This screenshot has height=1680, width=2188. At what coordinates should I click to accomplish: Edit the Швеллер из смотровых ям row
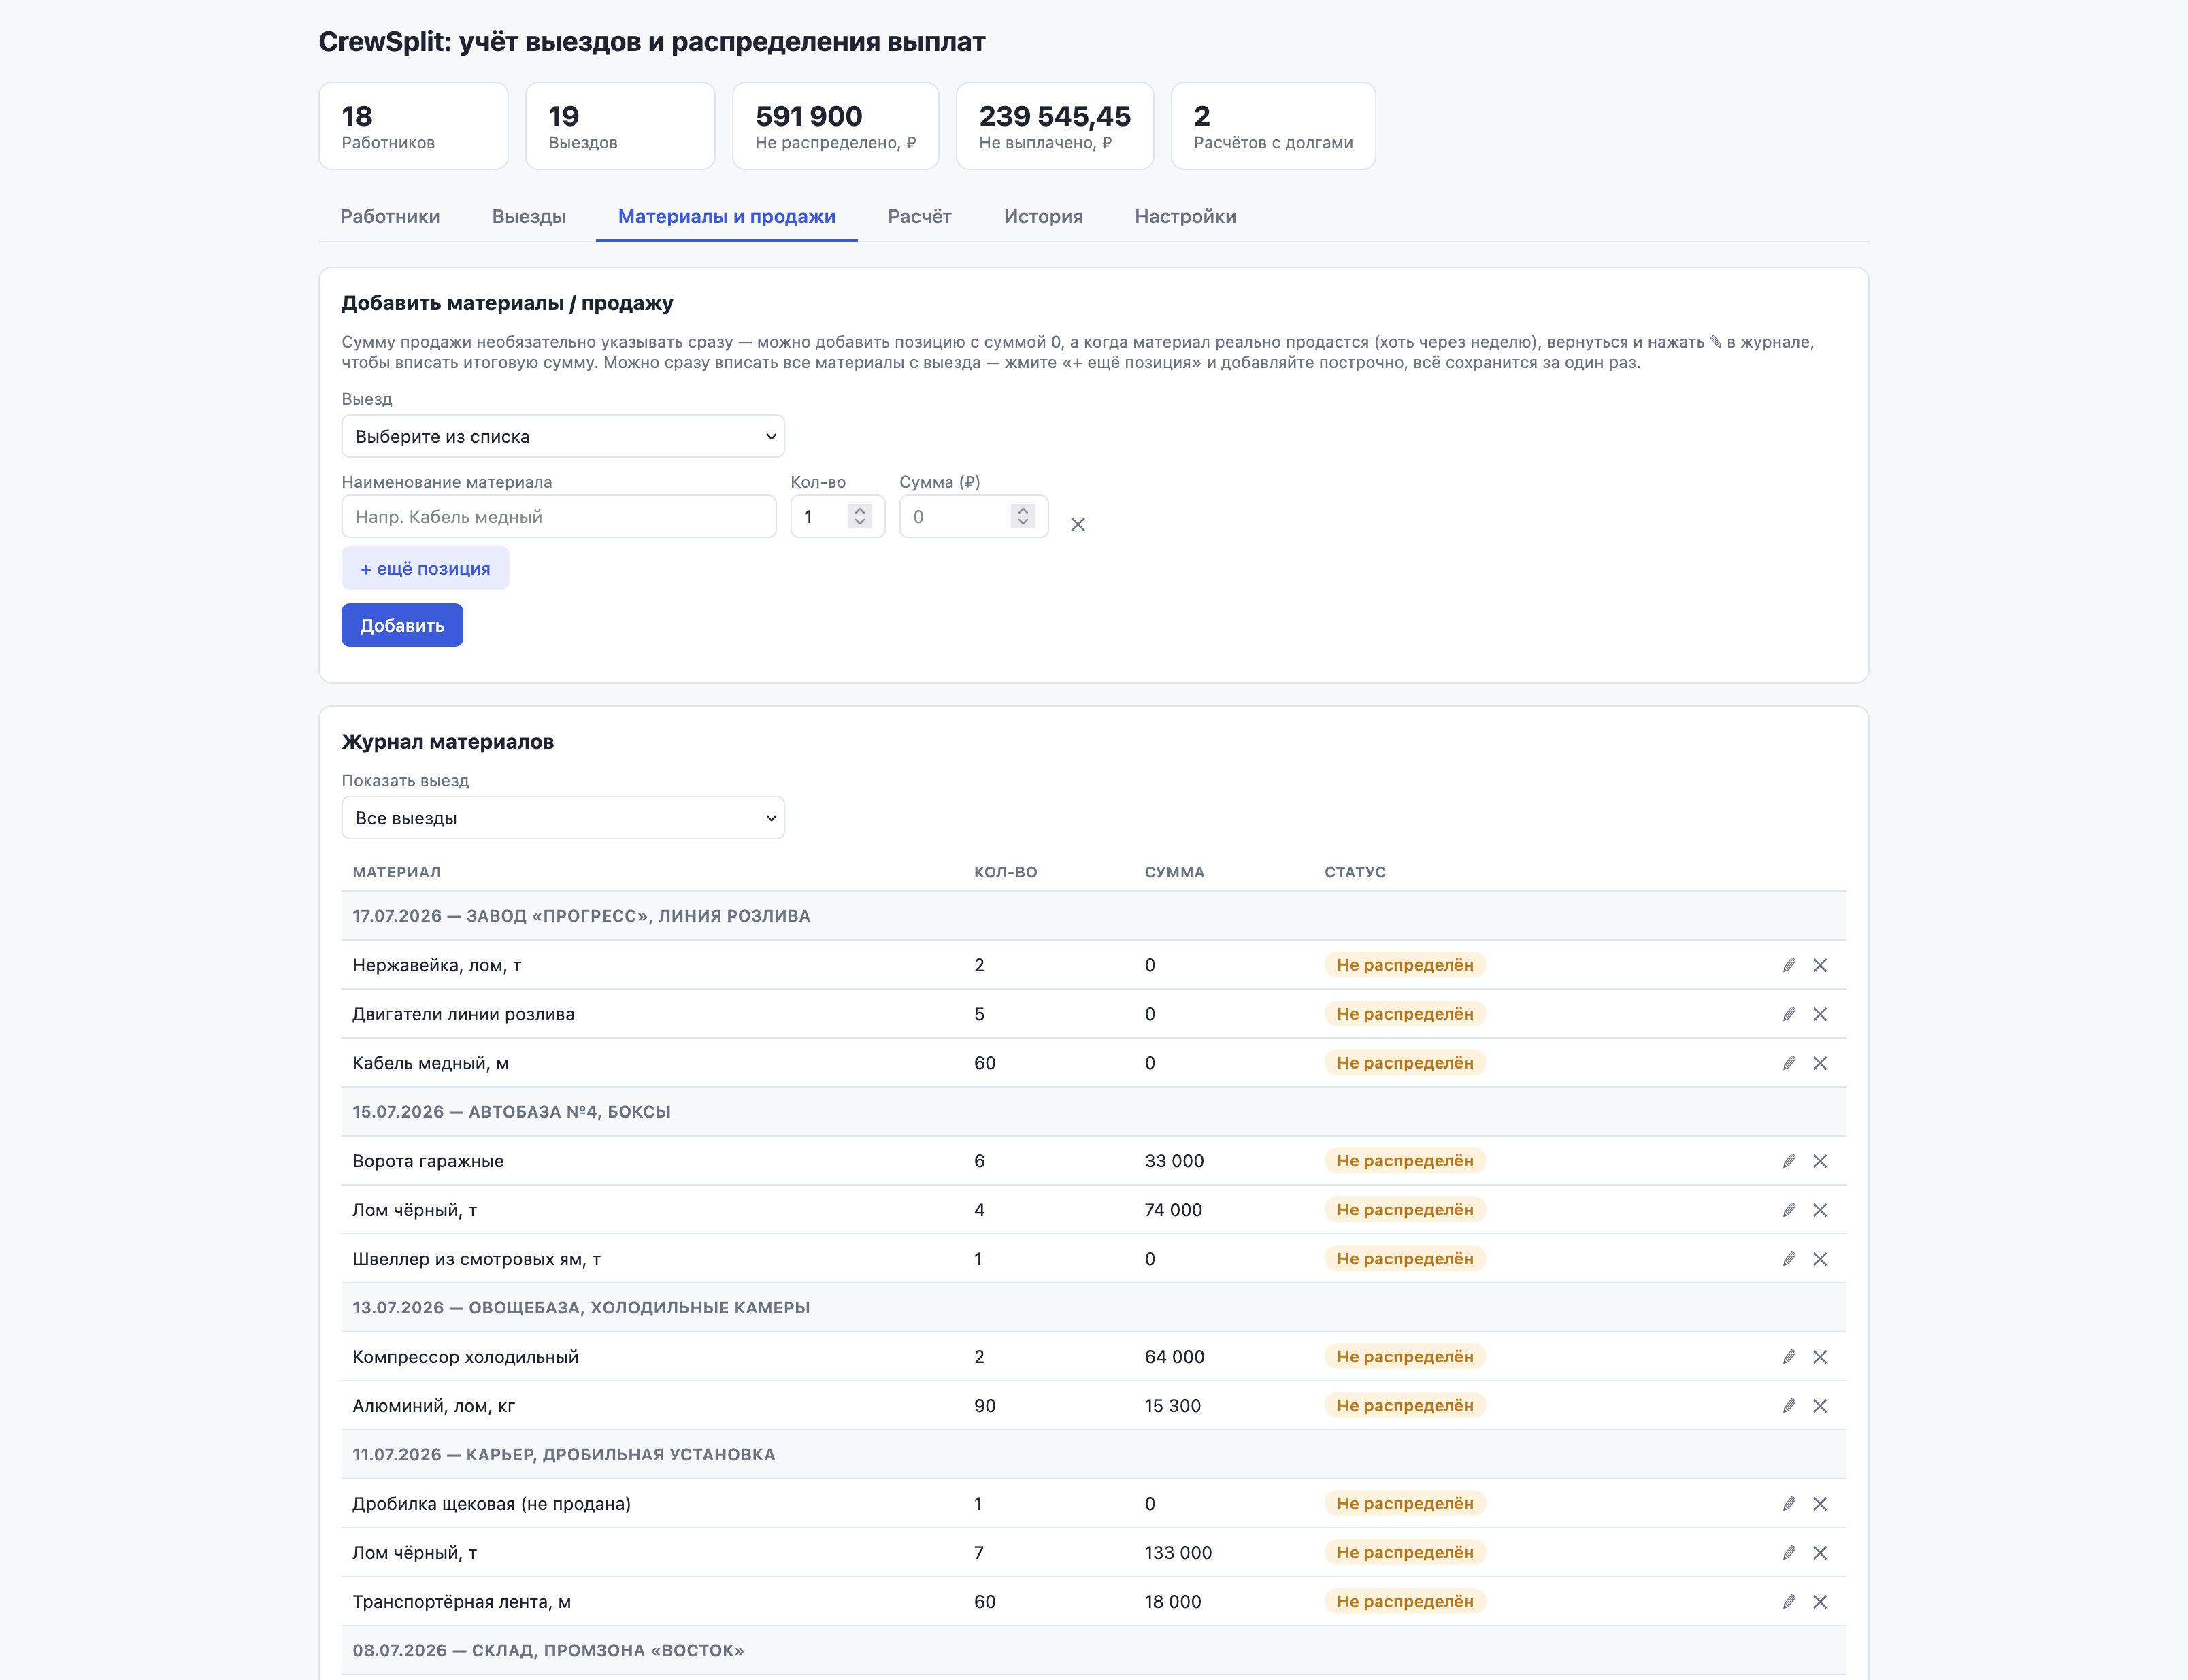[1789, 1259]
